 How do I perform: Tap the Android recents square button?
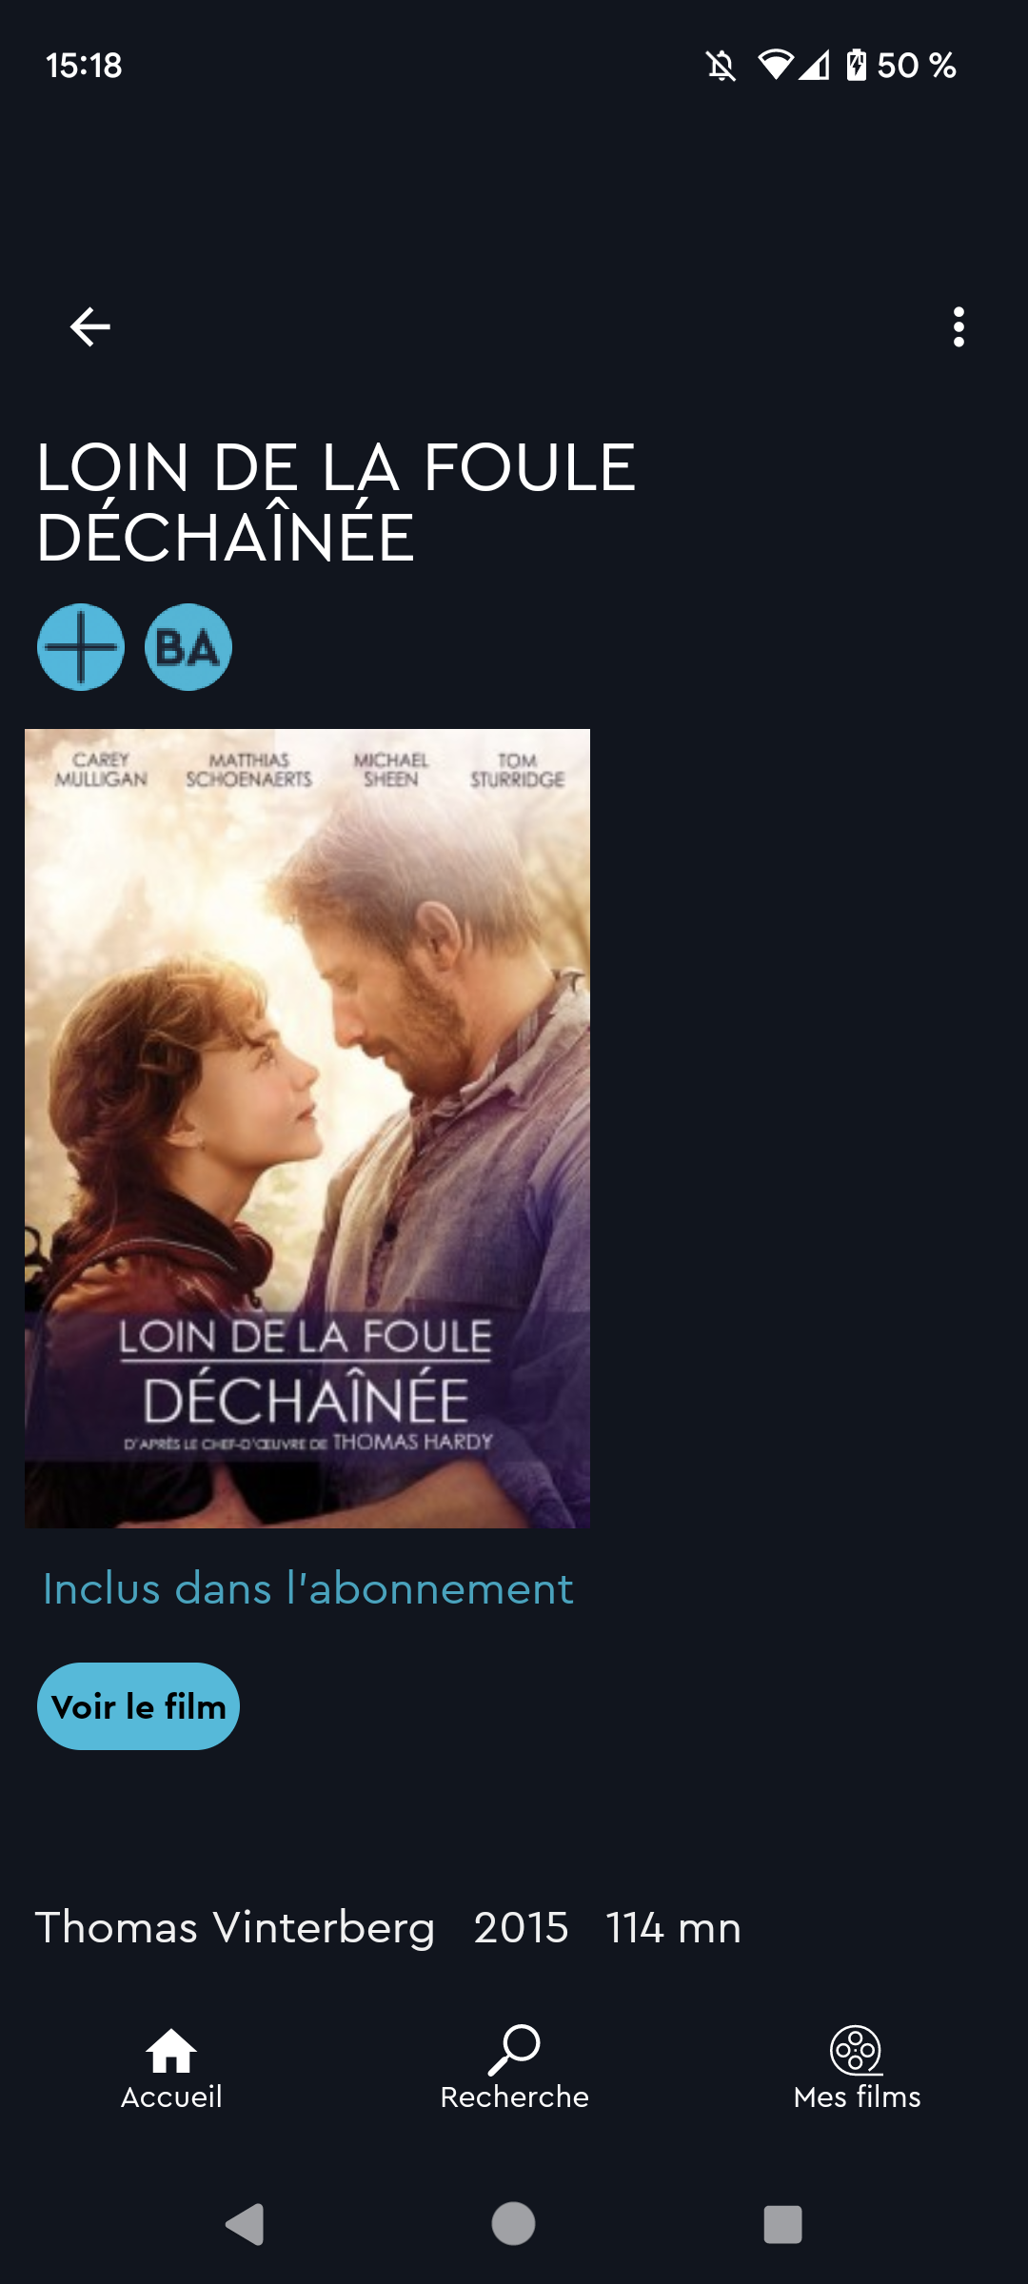coord(782,2225)
